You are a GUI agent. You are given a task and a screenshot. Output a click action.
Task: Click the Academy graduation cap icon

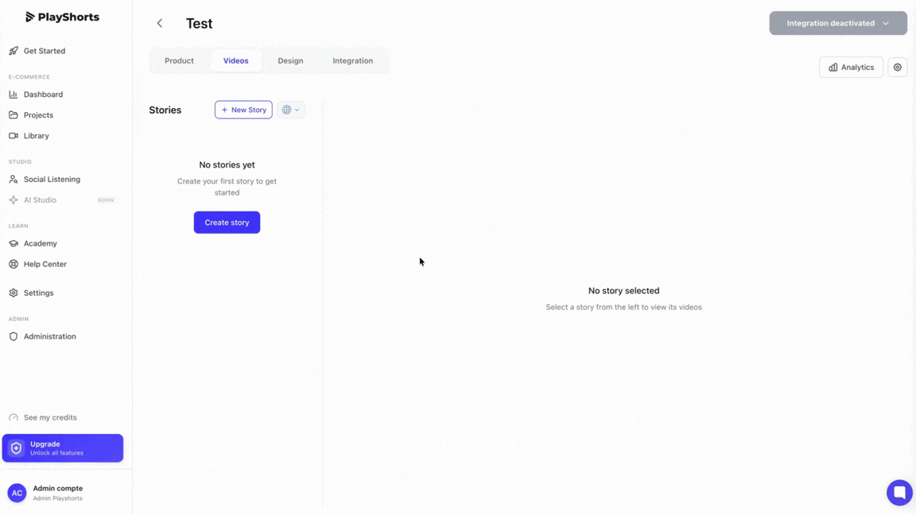click(x=14, y=243)
